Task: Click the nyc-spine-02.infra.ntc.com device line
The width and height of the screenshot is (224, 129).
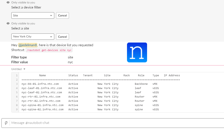Action: [90, 109]
